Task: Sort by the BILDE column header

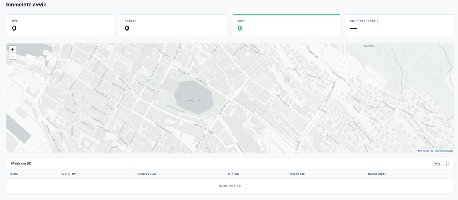Action: [14, 174]
